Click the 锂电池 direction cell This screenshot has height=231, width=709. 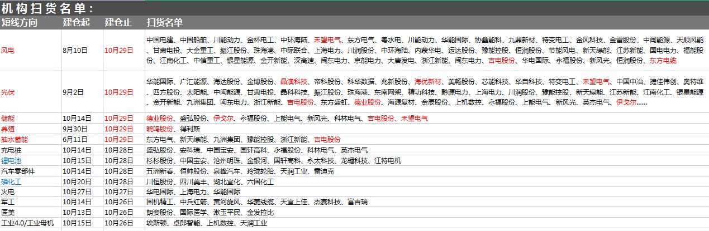(x=30, y=160)
